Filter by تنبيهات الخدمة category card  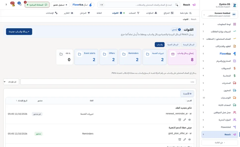[154, 57]
